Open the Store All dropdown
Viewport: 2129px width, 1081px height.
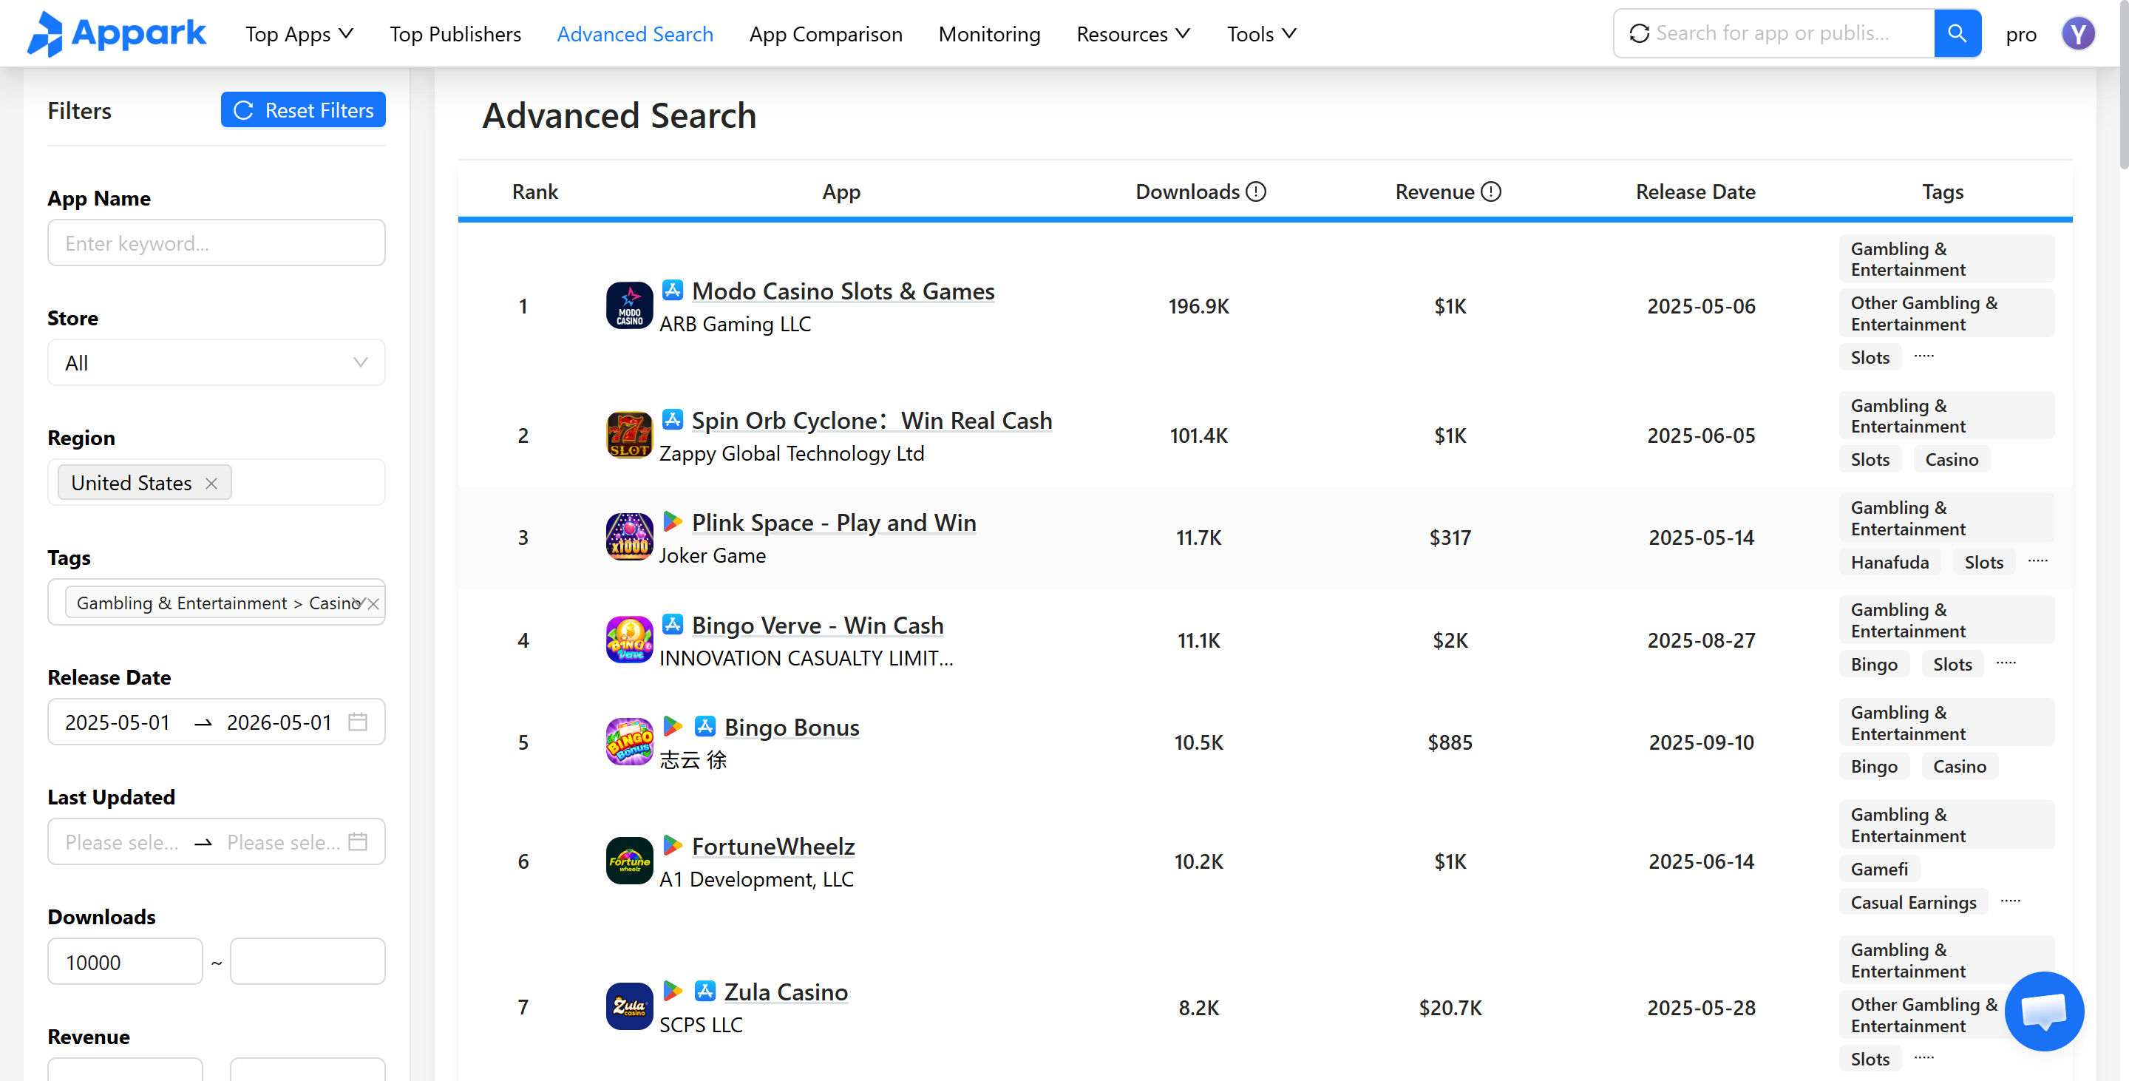tap(217, 363)
